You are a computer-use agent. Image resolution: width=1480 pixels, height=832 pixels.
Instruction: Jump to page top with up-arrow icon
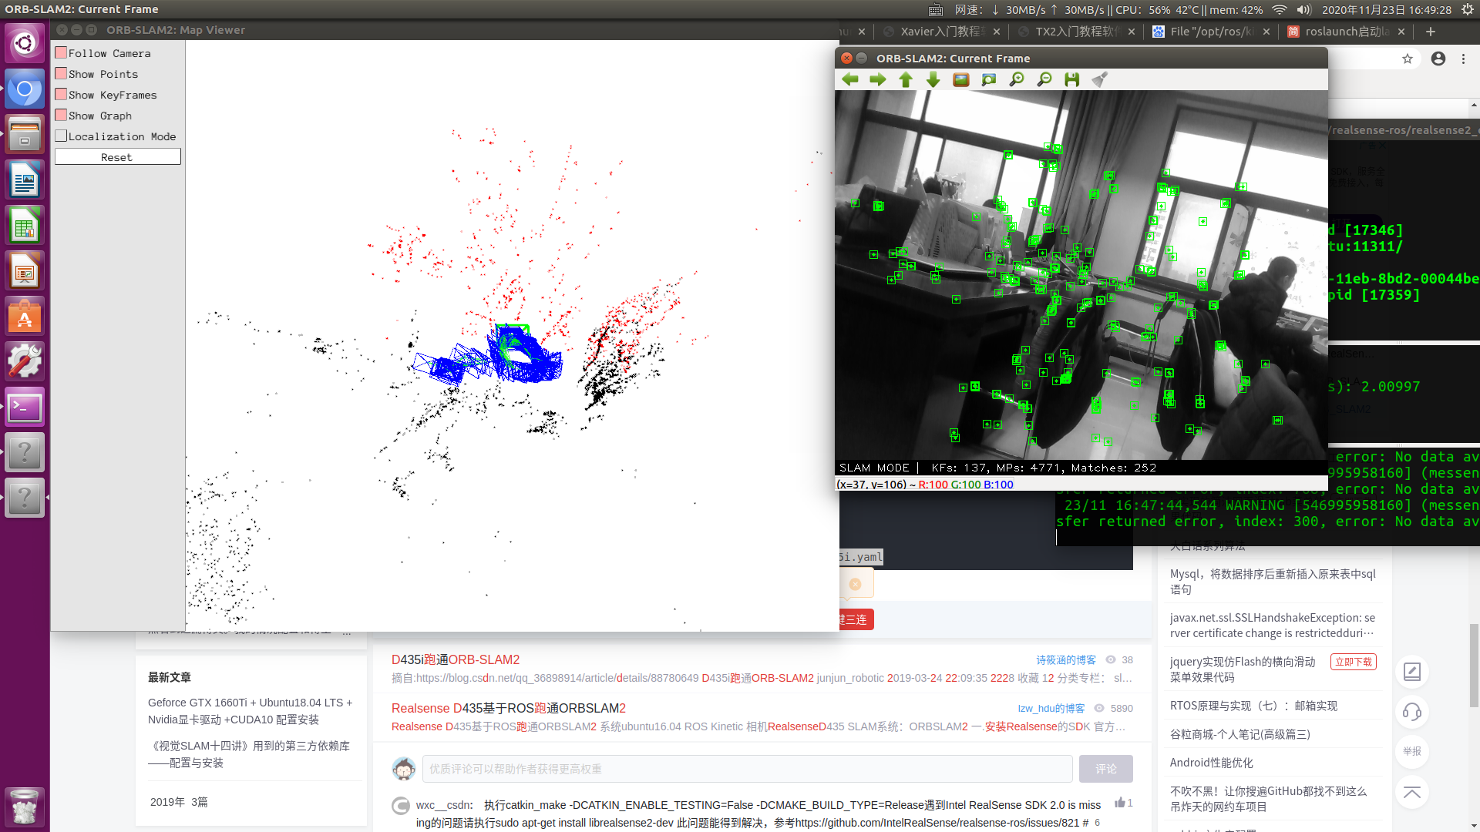coord(1412,792)
